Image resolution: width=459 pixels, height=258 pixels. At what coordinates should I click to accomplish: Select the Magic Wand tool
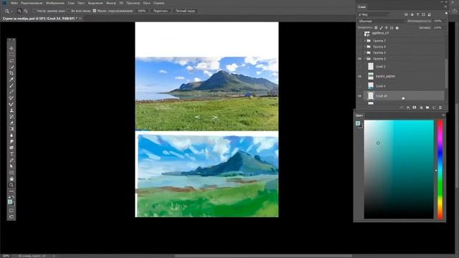click(x=11, y=67)
